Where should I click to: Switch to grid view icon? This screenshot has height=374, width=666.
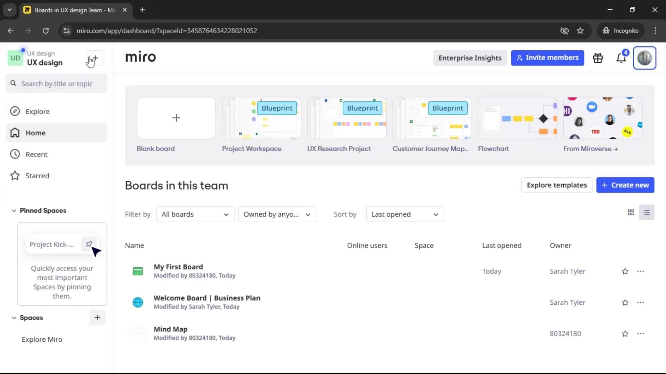[x=631, y=213]
